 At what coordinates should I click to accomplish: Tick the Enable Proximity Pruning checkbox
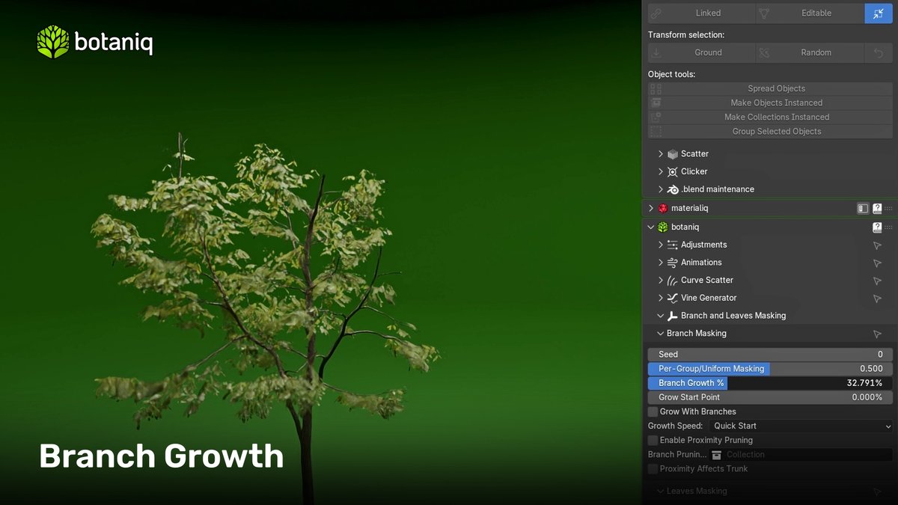click(x=653, y=441)
